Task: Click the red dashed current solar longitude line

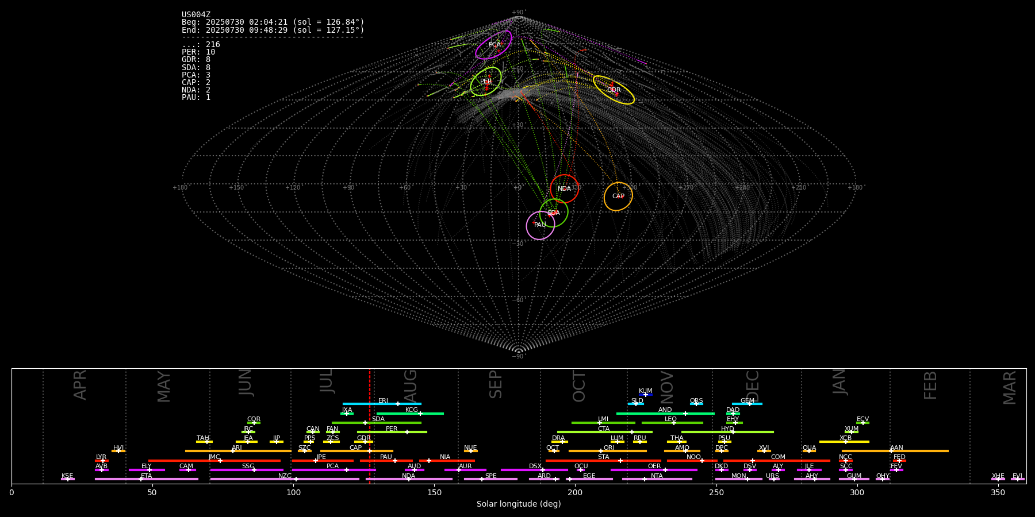Action: point(370,425)
